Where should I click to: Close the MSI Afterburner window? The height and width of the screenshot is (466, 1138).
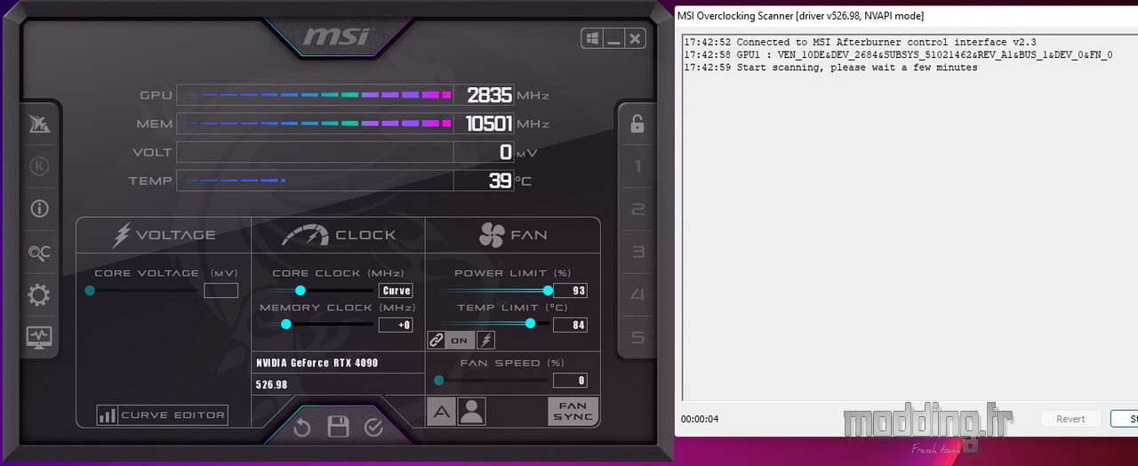click(635, 38)
